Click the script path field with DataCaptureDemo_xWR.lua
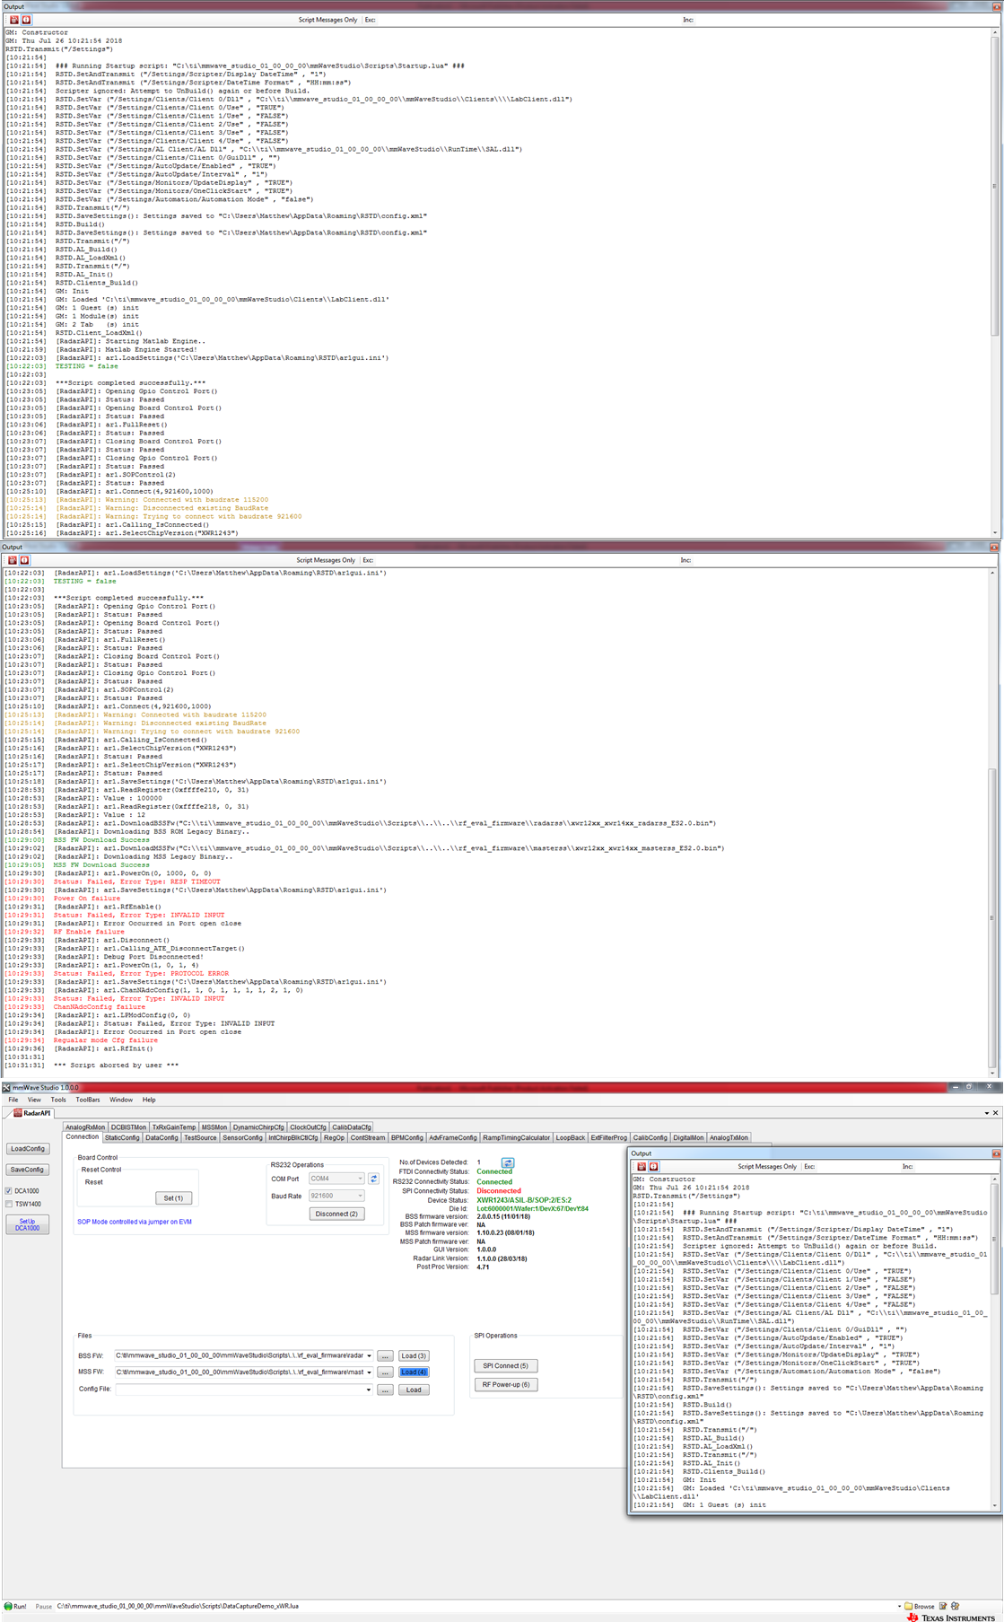 476,1606
